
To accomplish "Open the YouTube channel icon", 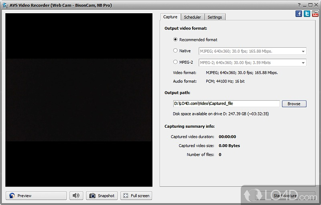I will pos(315,14).
